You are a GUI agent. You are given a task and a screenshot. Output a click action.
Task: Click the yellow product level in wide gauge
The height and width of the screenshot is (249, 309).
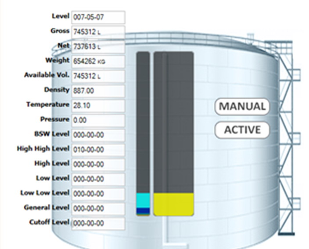click(x=173, y=204)
